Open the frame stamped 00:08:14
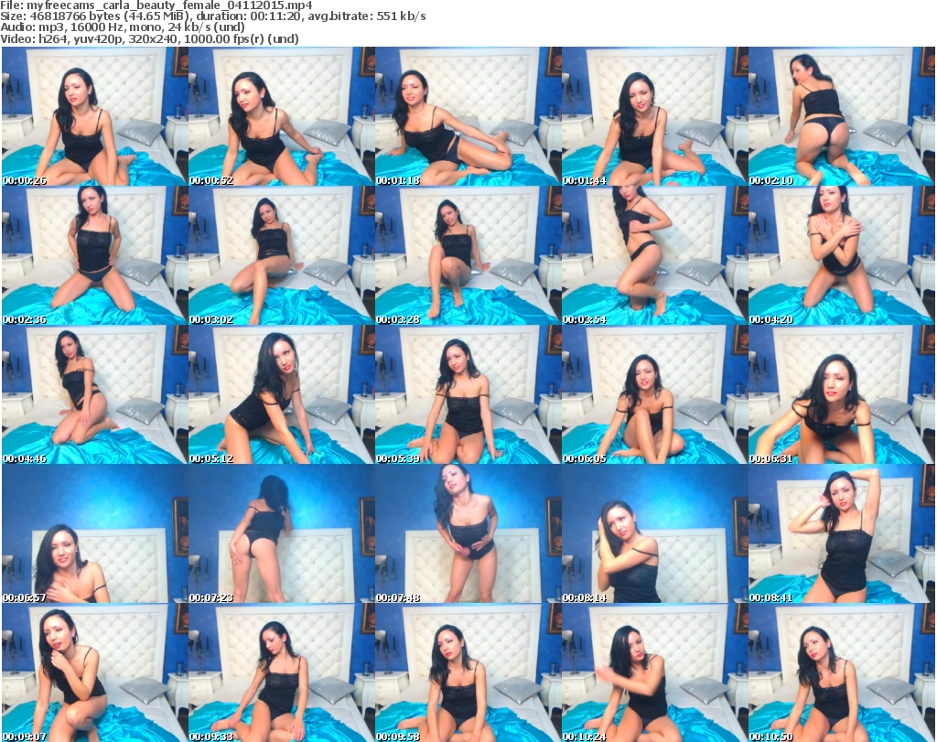This screenshot has width=937, height=742. click(655, 533)
